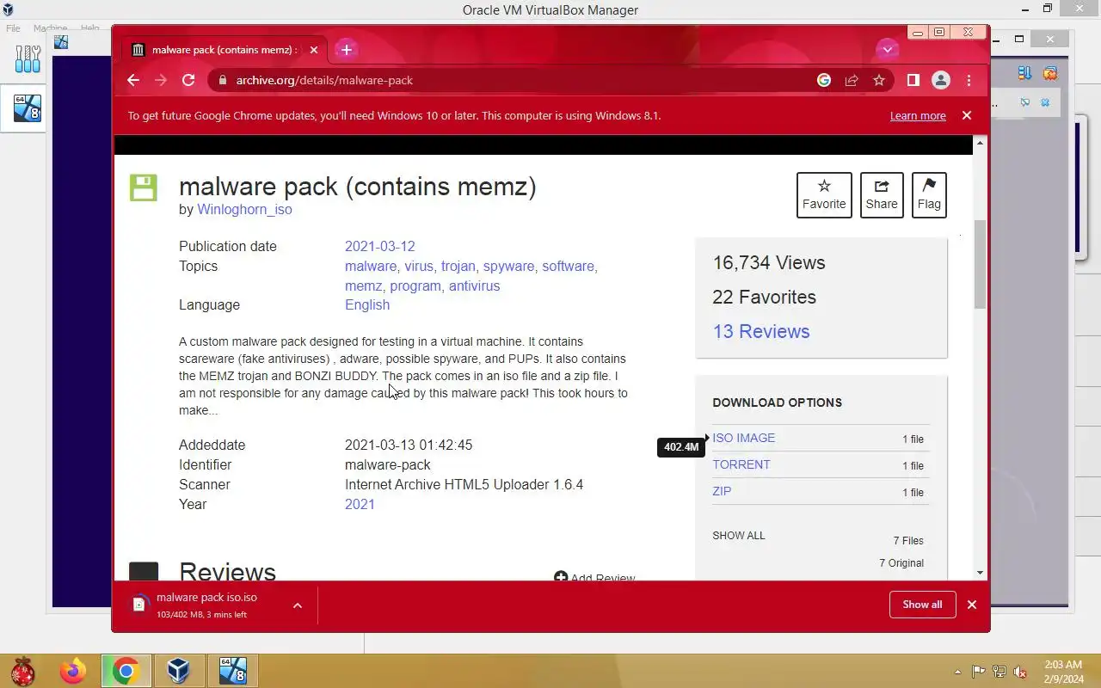Open a new Chrome tab

346,50
